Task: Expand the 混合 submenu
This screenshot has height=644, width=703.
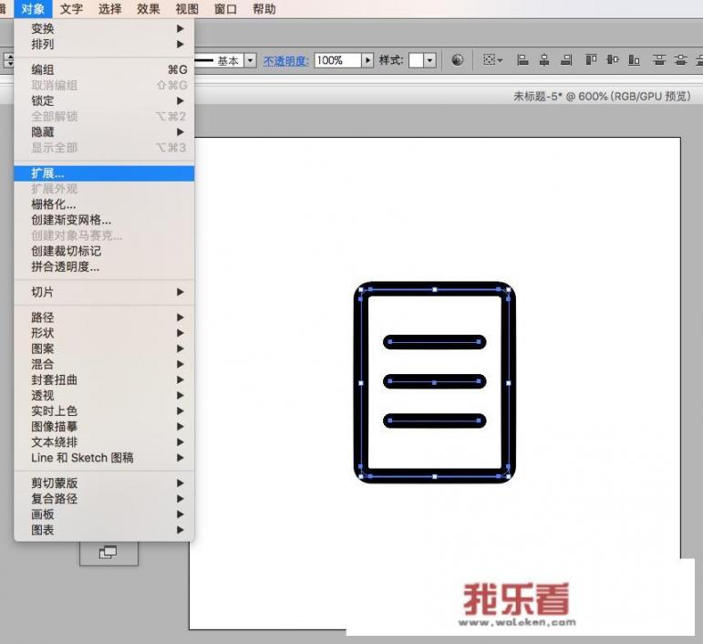Action: [x=104, y=364]
